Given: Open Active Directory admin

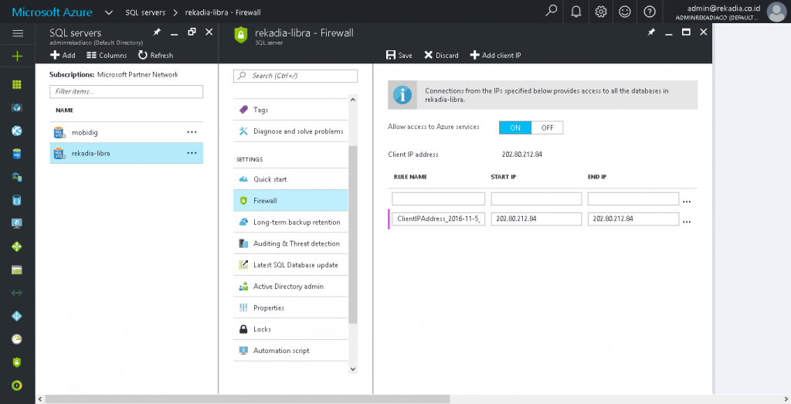Looking at the screenshot, I should [290, 286].
